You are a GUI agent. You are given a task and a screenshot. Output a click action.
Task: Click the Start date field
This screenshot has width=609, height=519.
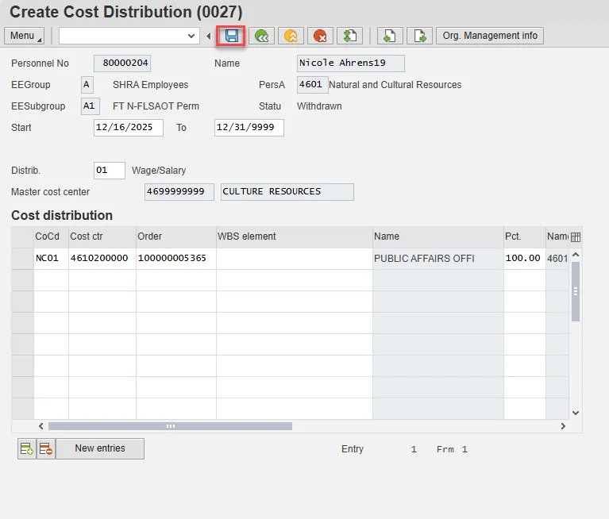click(128, 128)
